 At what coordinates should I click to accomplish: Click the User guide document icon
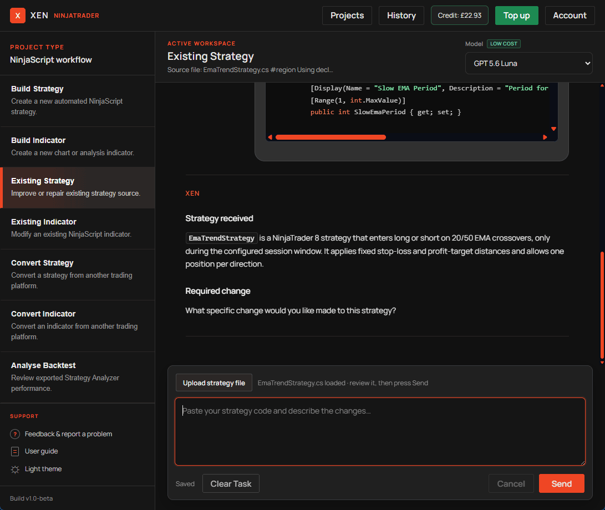(15, 451)
